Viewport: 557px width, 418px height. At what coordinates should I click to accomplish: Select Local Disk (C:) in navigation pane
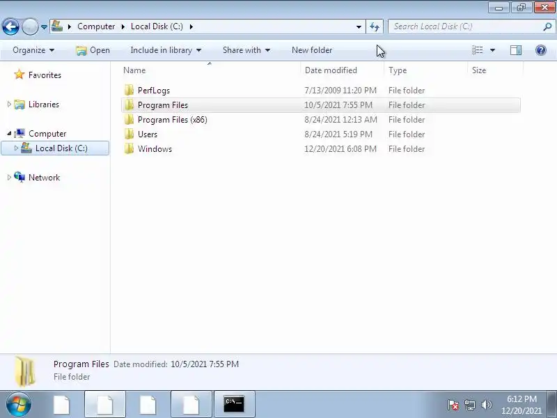61,148
